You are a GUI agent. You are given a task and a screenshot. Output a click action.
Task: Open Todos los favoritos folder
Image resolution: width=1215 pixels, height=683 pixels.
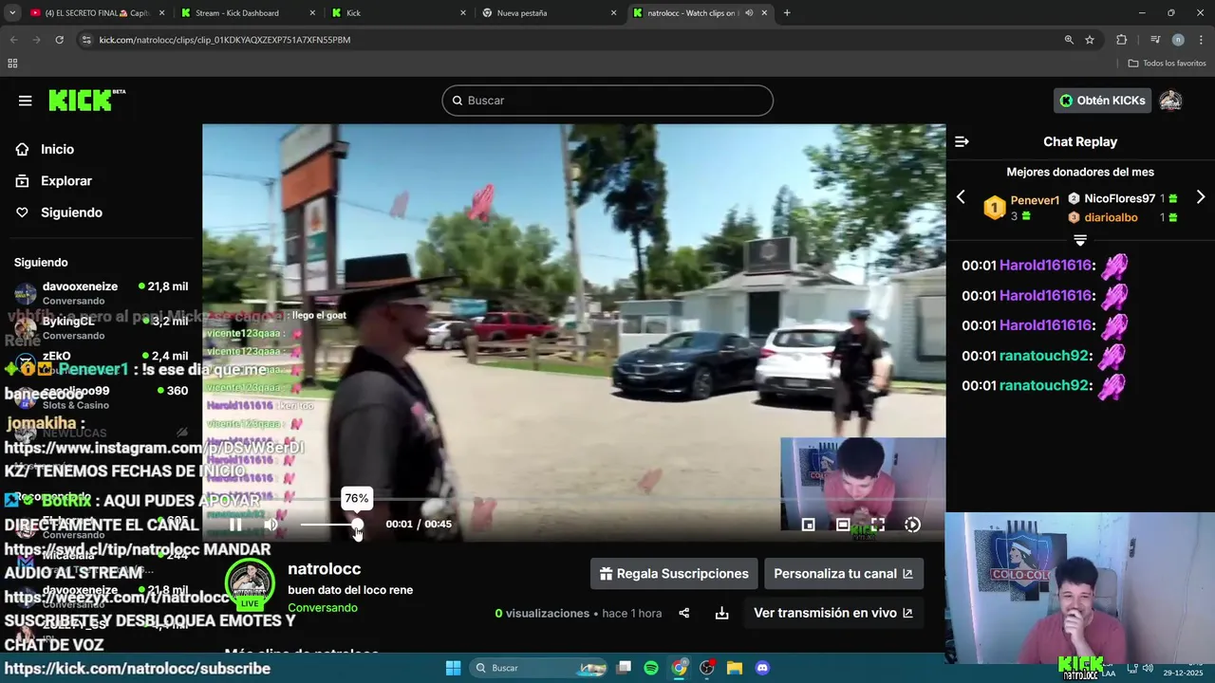(x=1167, y=64)
